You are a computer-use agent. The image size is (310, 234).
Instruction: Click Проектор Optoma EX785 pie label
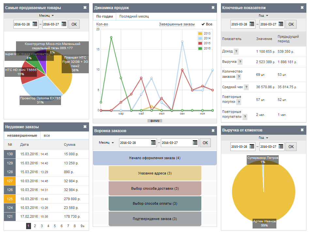point(40,100)
